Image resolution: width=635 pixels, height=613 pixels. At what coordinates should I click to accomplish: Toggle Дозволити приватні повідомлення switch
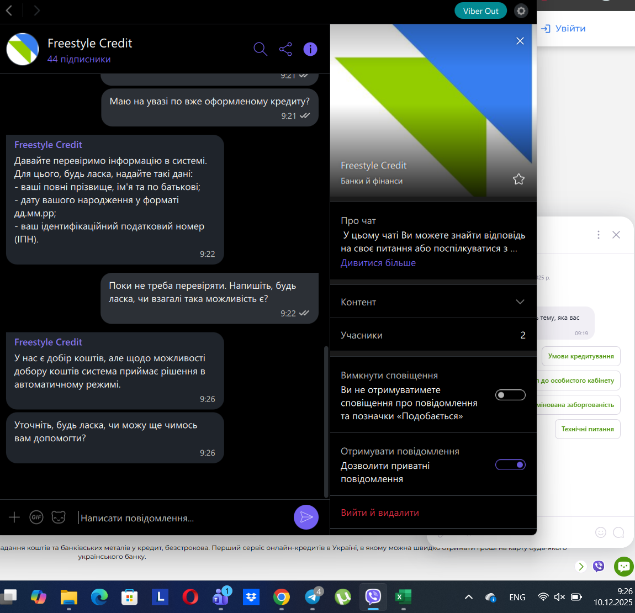(x=510, y=464)
